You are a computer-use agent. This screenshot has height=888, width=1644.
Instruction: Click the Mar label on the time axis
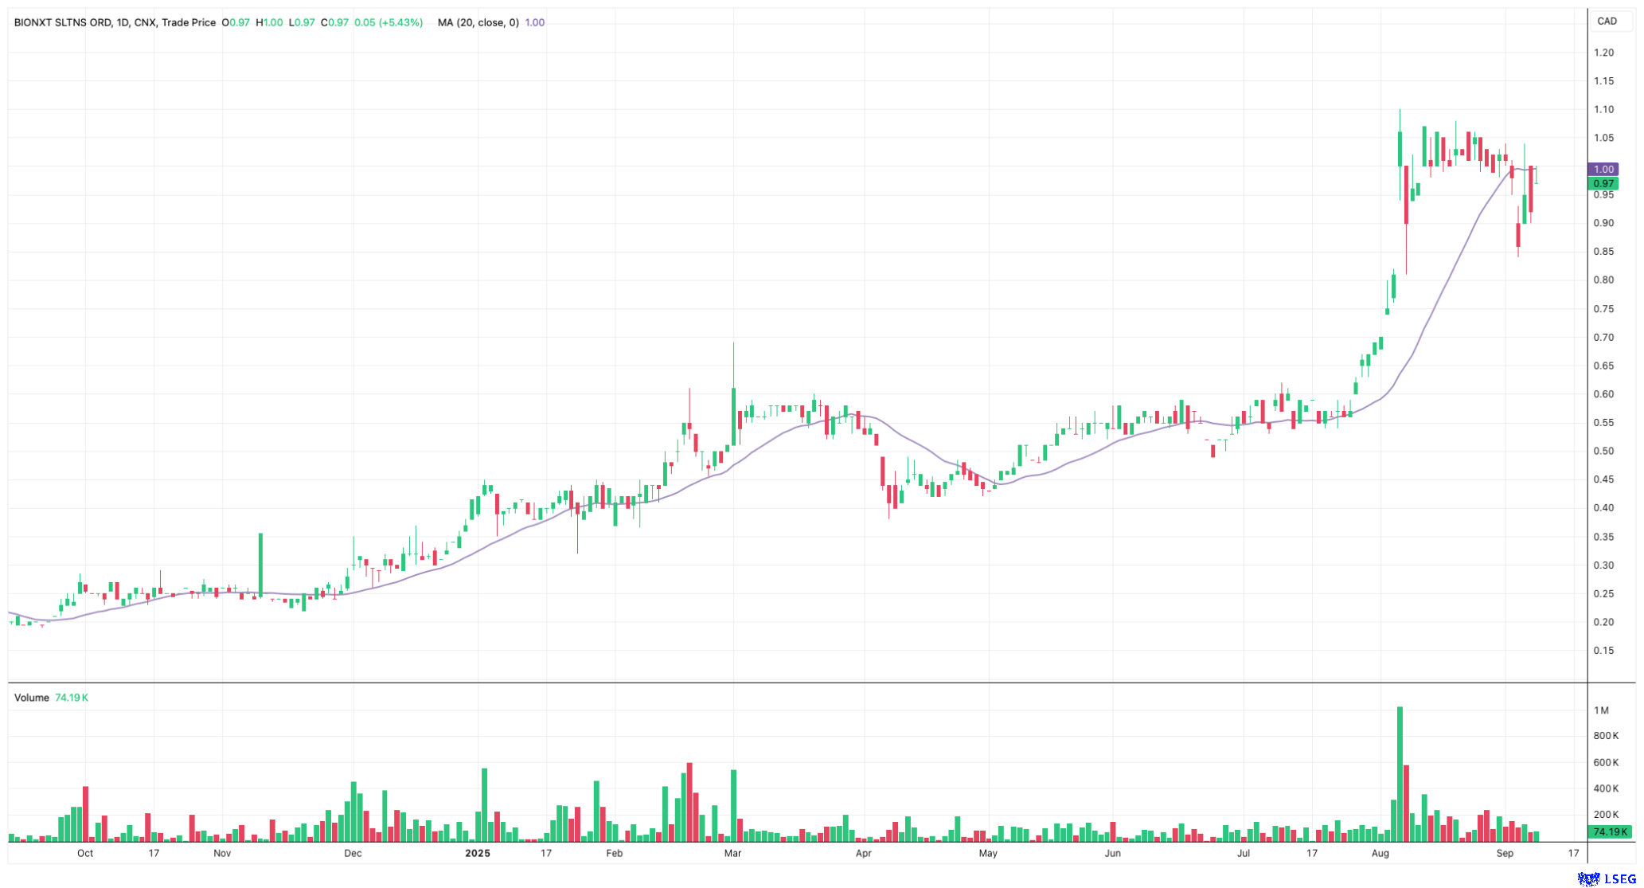(732, 853)
